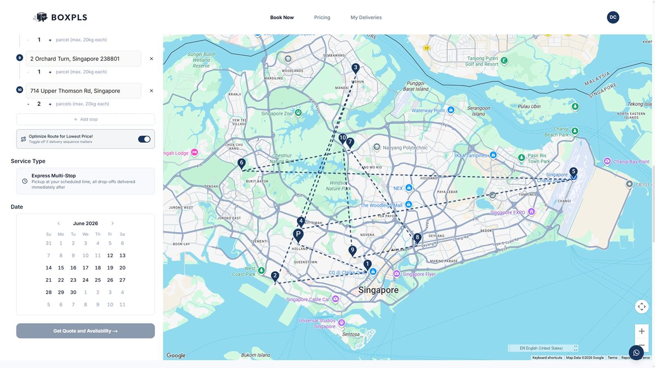Click Pasir Ris Town Park icon
The width and height of the screenshot is (655, 368).
(521, 157)
